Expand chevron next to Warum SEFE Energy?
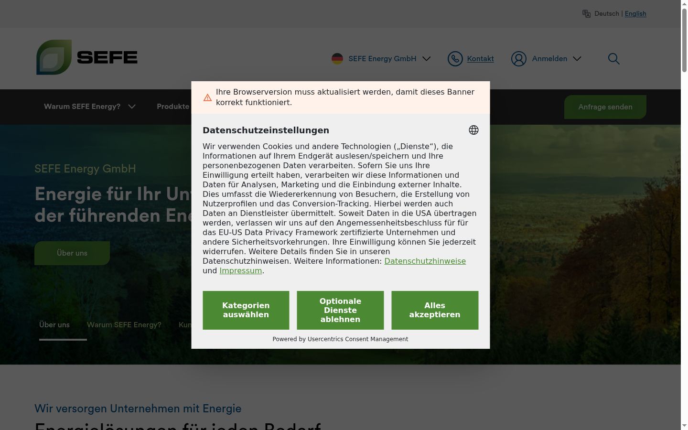This screenshot has height=430, width=688. coord(132,107)
